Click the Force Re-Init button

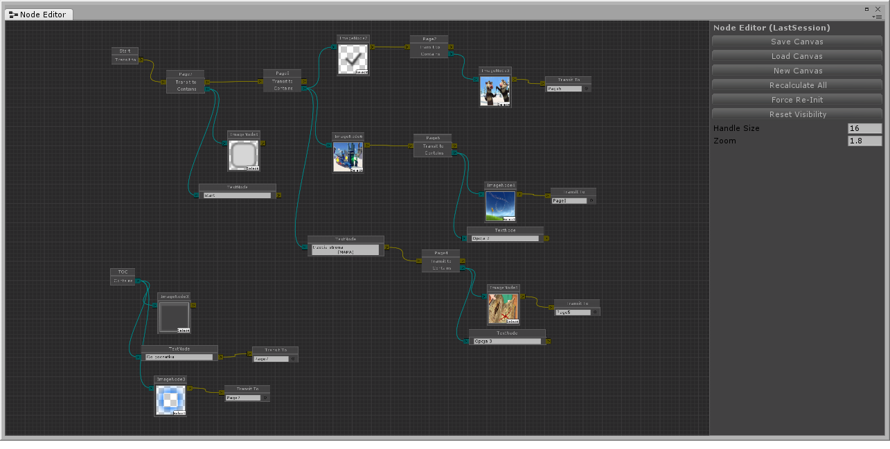click(796, 99)
